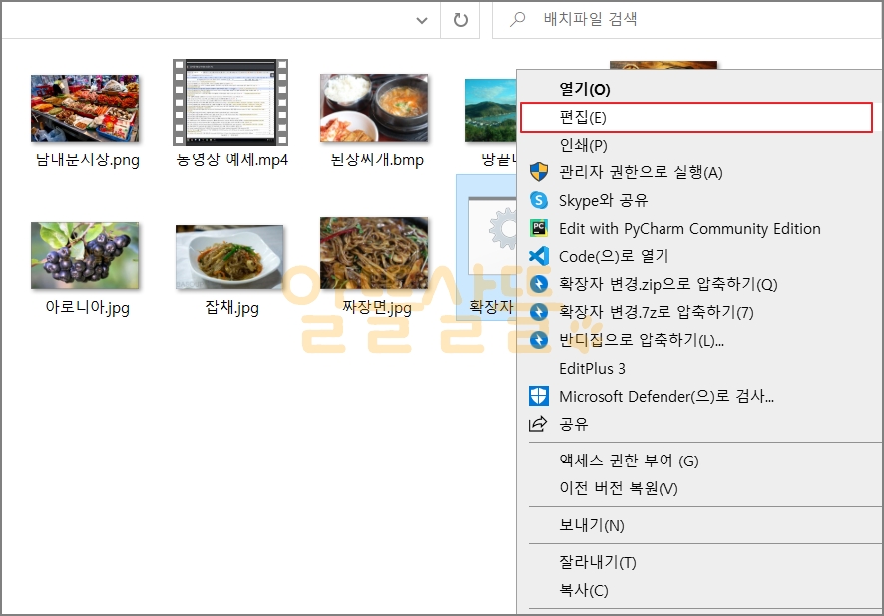884x616 pixels.
Task: Expand the address bar history dropdown
Action: pyautogui.click(x=422, y=21)
